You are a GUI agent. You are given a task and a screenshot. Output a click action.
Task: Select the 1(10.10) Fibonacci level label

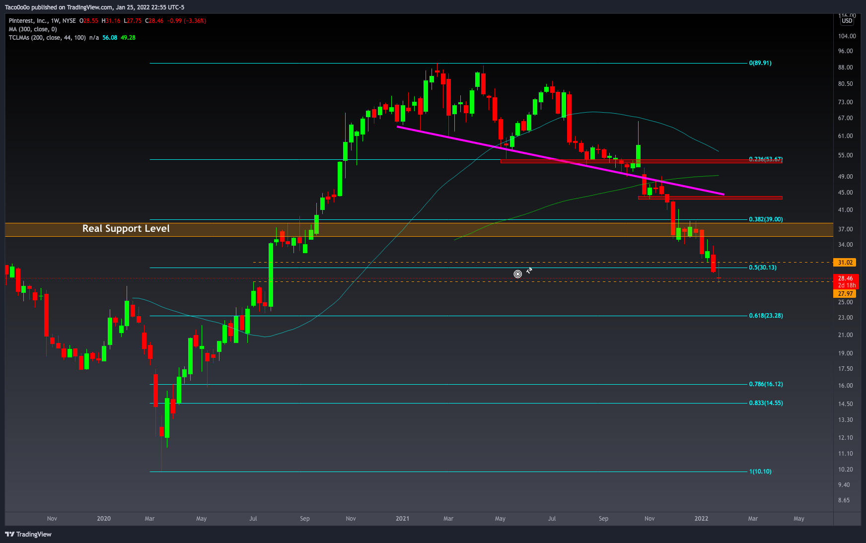click(760, 472)
